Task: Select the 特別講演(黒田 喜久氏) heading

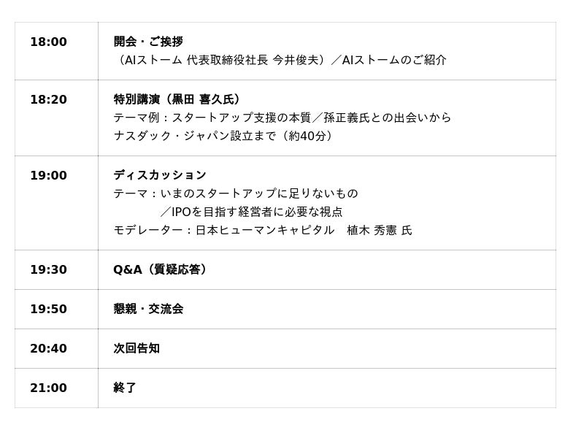Action: click(178, 99)
